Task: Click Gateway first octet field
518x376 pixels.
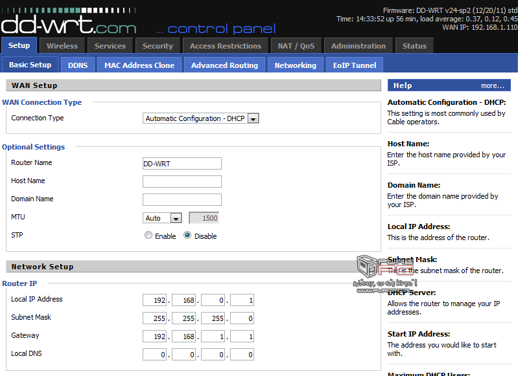Action: pyautogui.click(x=154, y=337)
